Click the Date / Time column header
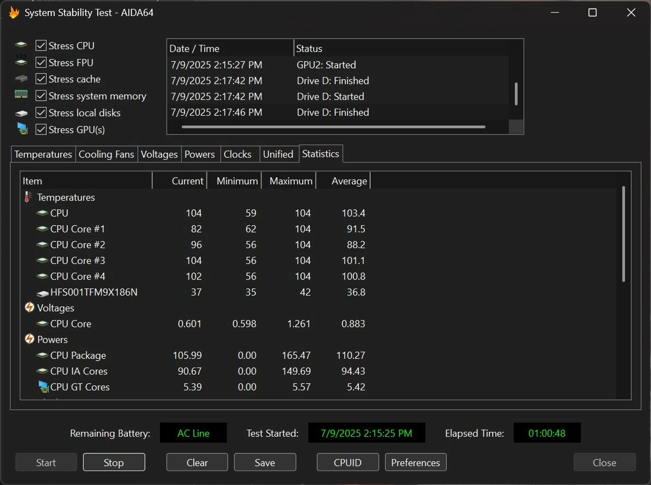Screen dimensions: 651x485 (230, 48)
